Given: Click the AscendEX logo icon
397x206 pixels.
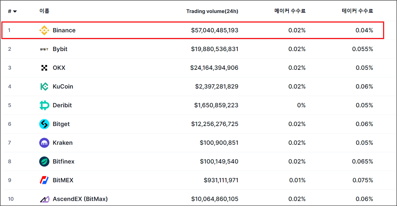Looking at the screenshot, I should point(44,199).
